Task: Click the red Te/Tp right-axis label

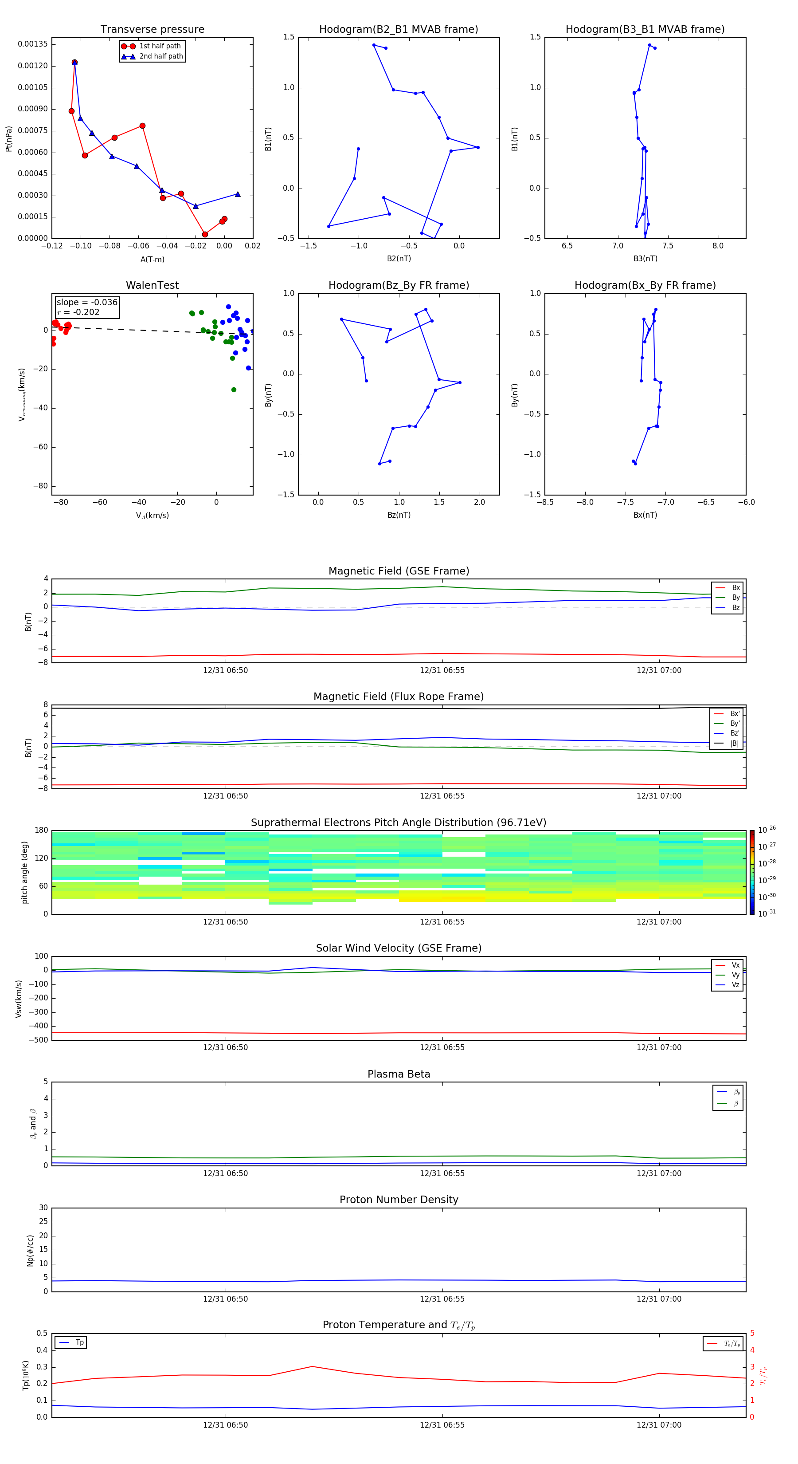Action: pyautogui.click(x=763, y=1375)
